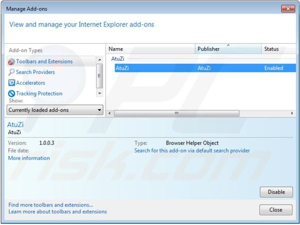Sort list by Publisher column header
Screen dimensions: 300x225
coord(228,49)
